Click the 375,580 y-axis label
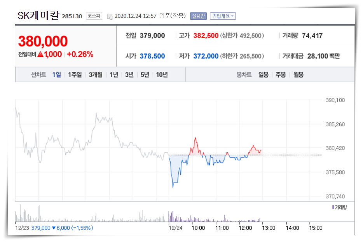This screenshot has height=243, width=363. (x=335, y=172)
